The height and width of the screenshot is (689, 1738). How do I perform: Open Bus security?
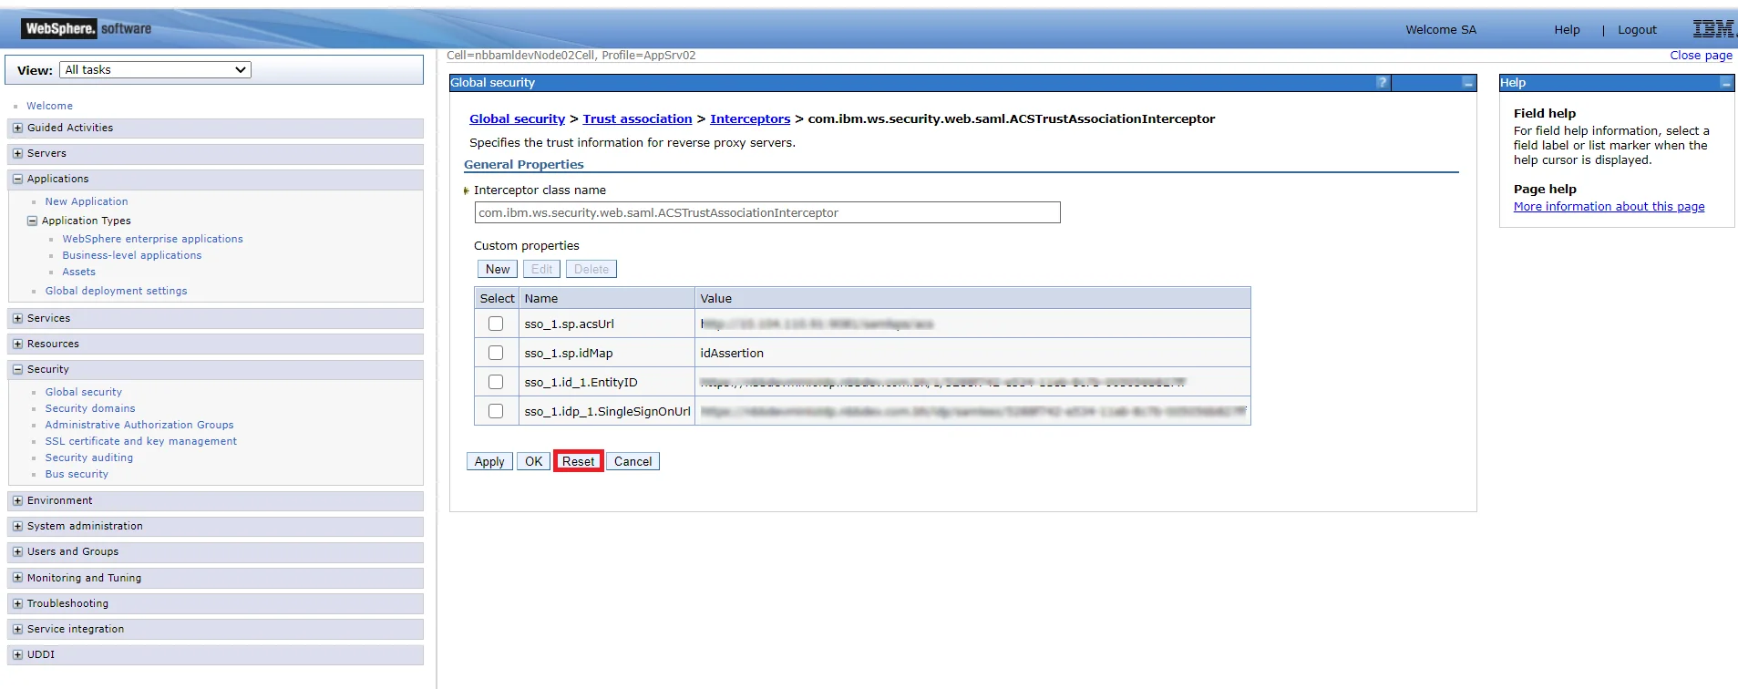point(77,474)
